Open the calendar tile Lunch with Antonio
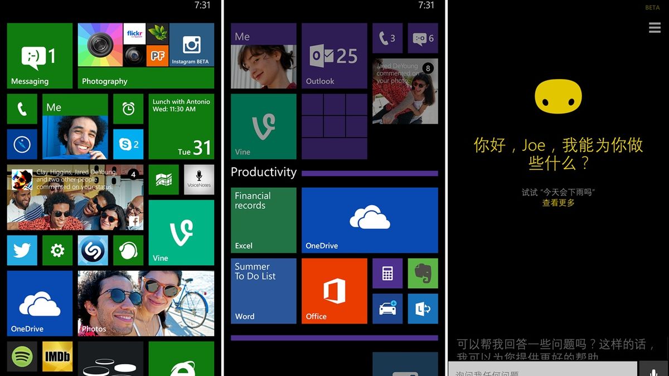 coord(181,126)
